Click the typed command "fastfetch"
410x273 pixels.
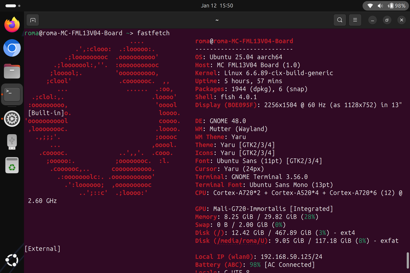click(153, 33)
